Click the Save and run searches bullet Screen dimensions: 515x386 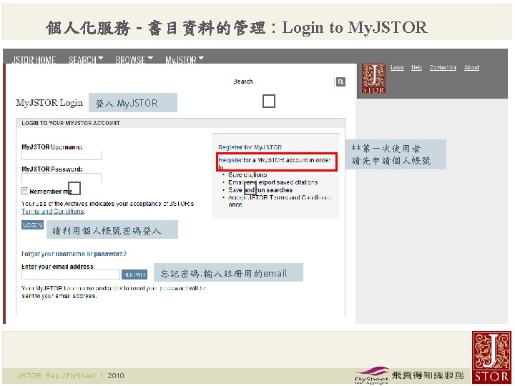click(x=260, y=189)
